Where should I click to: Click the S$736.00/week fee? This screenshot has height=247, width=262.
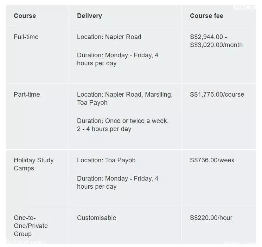pyautogui.click(x=212, y=160)
